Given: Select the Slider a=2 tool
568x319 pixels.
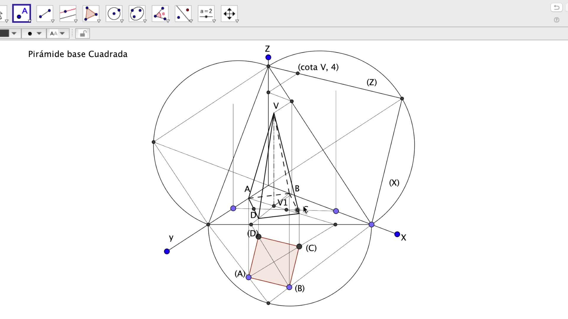Looking at the screenshot, I should click(x=206, y=13).
